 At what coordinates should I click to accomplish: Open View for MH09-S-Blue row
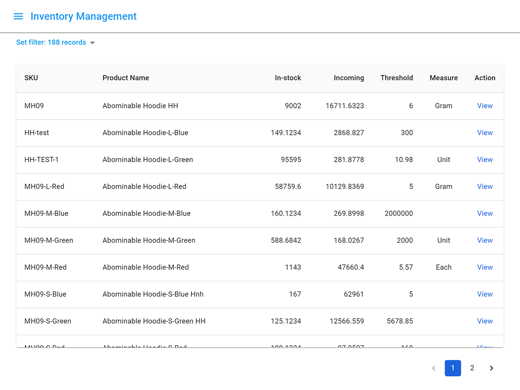[x=484, y=294]
